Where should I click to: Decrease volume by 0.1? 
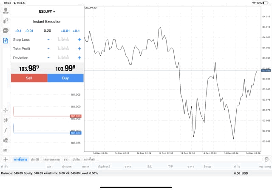point(18,31)
